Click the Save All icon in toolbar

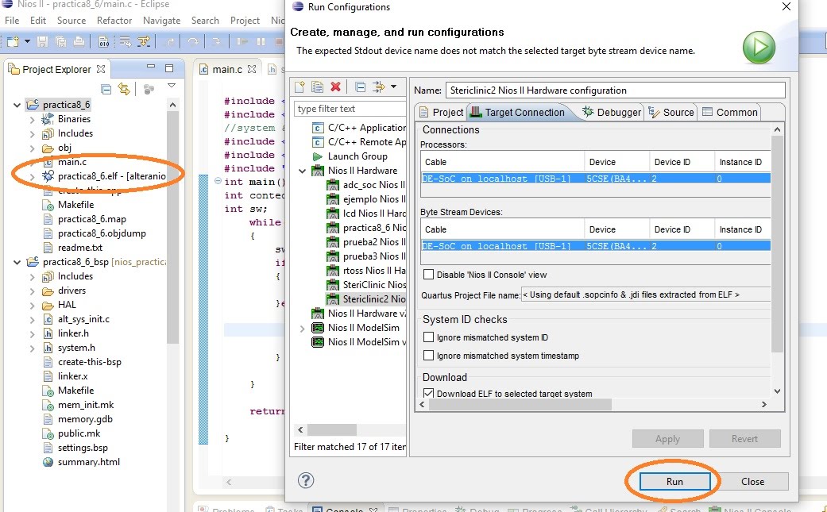point(60,41)
